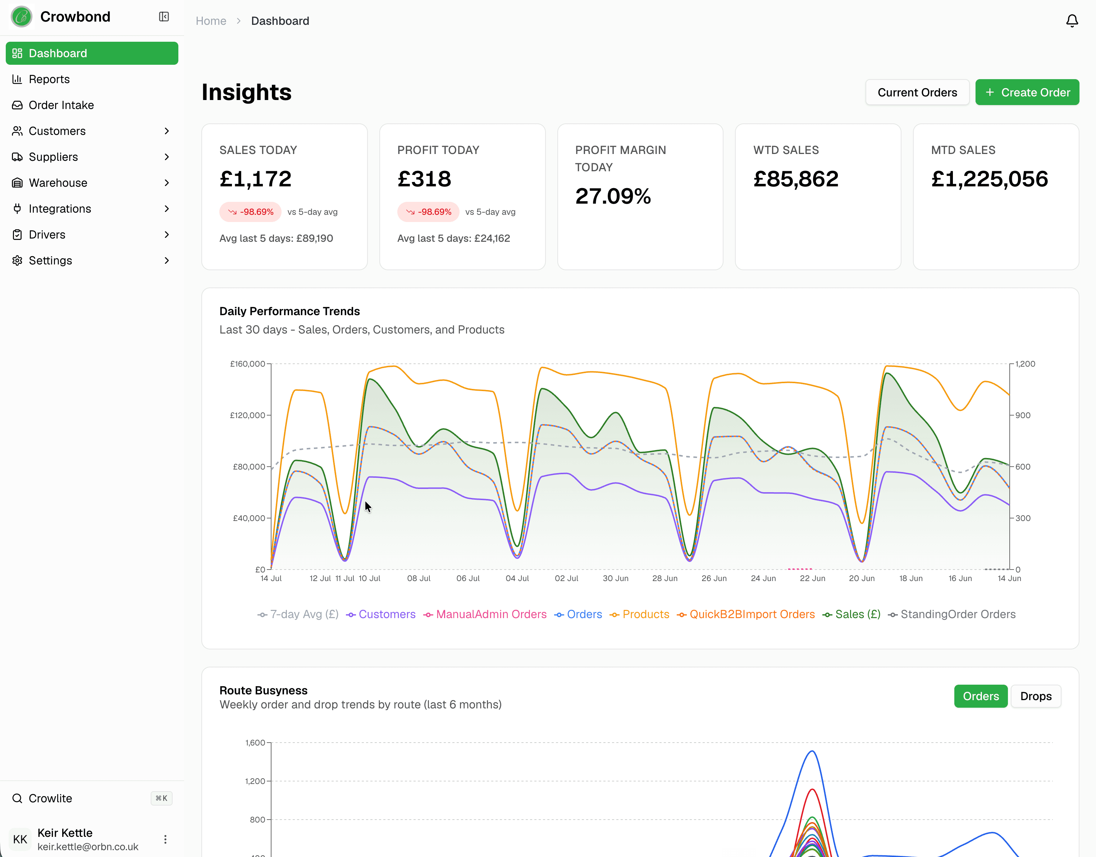
Task: Expand the Drivers submenu chevron
Action: point(166,235)
